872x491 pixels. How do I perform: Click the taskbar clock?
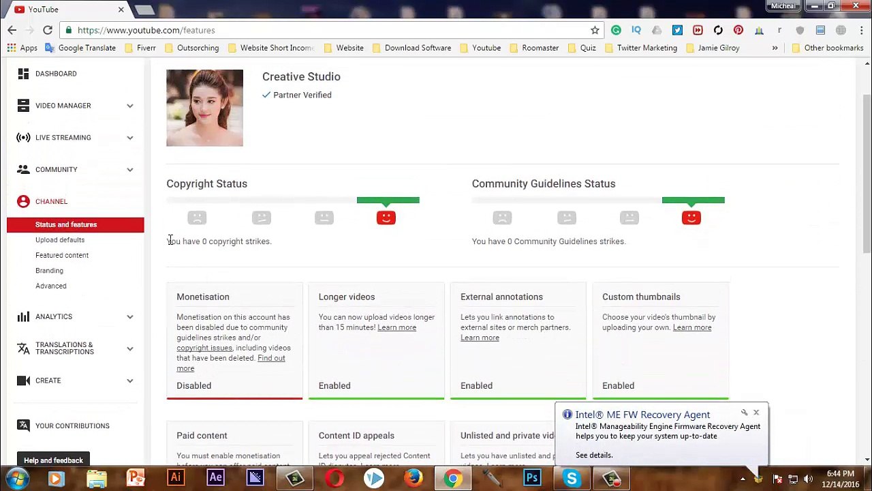coord(841,479)
